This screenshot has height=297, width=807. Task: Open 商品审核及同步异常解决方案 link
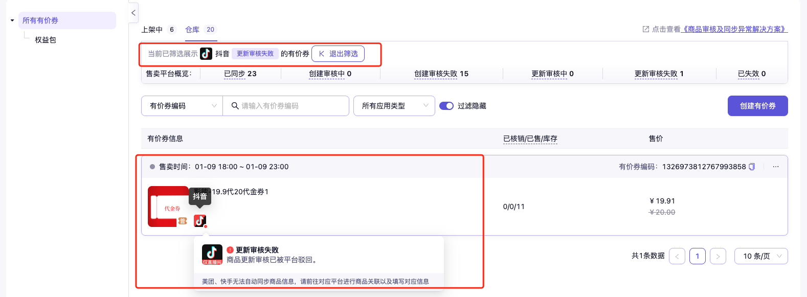(x=735, y=29)
